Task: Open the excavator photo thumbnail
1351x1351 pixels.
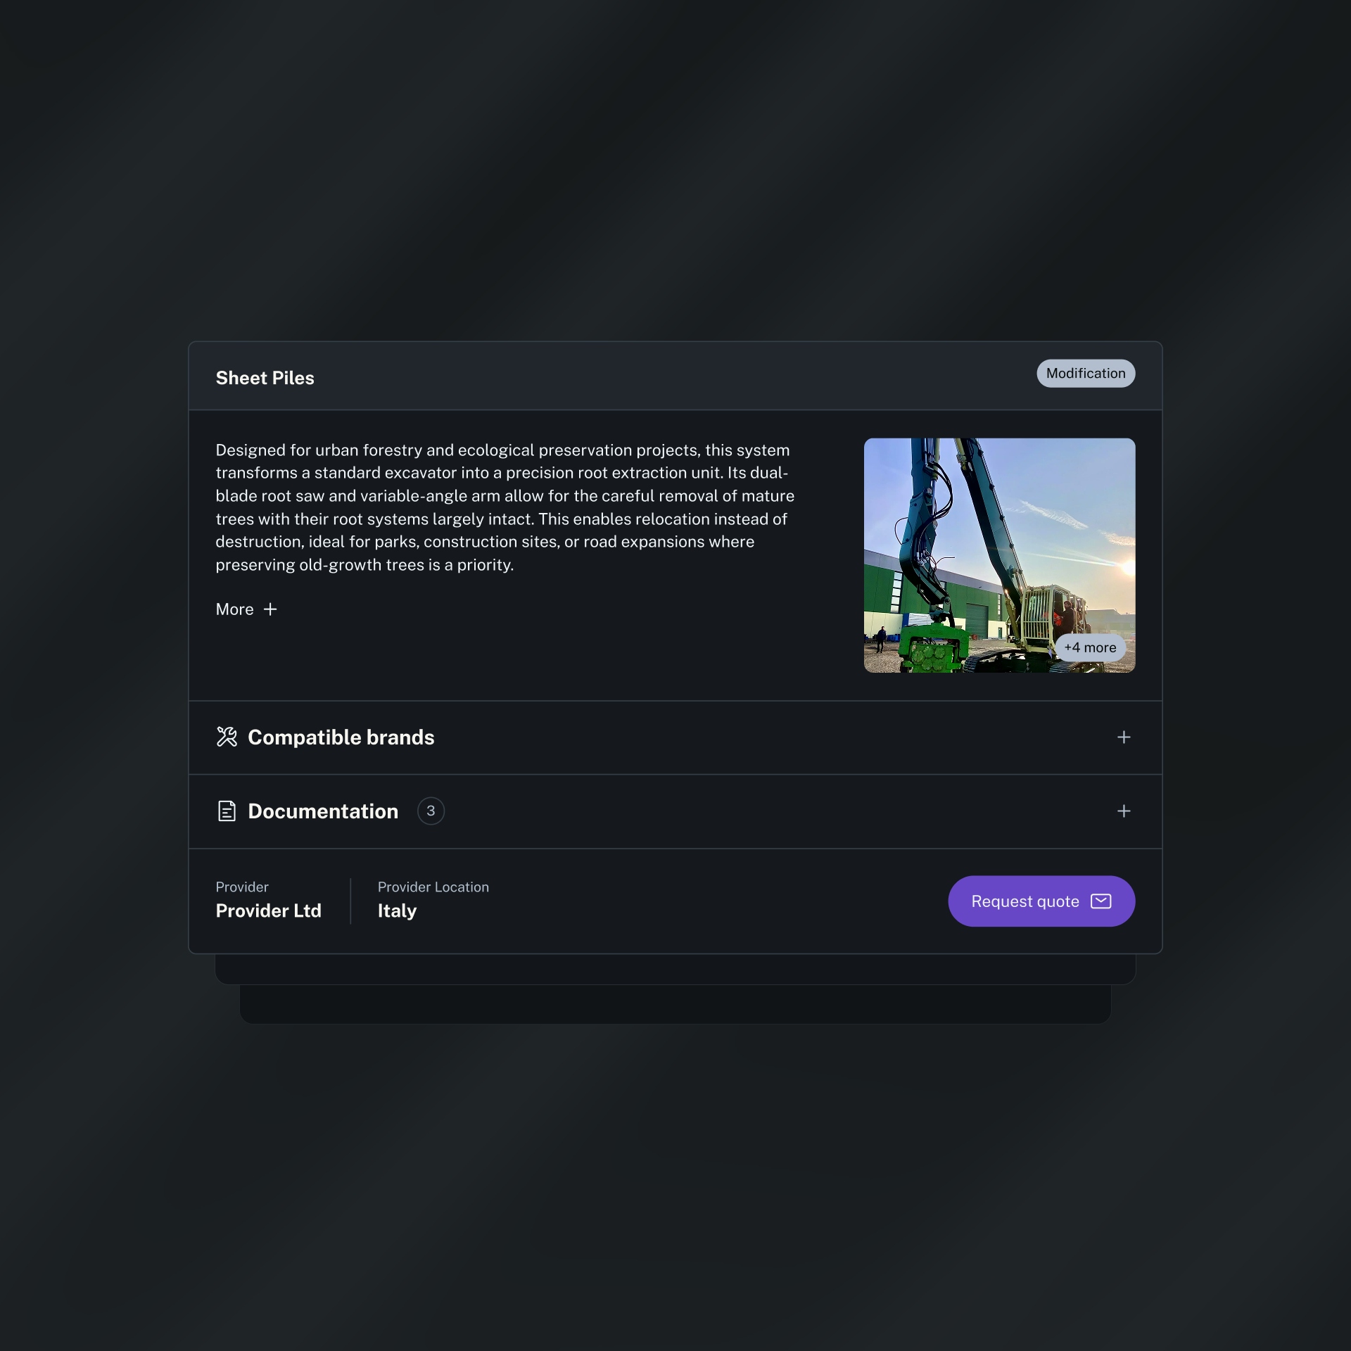Action: pyautogui.click(x=999, y=555)
